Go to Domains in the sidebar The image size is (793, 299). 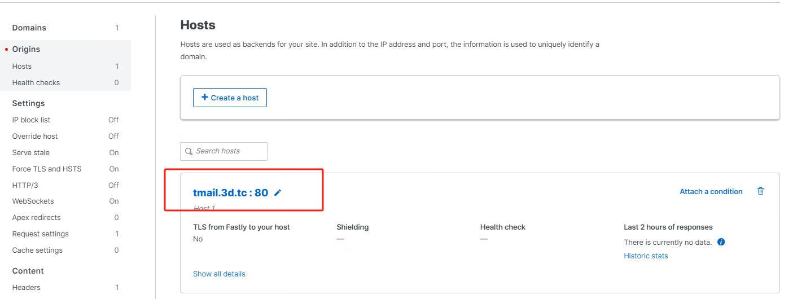[x=29, y=28]
